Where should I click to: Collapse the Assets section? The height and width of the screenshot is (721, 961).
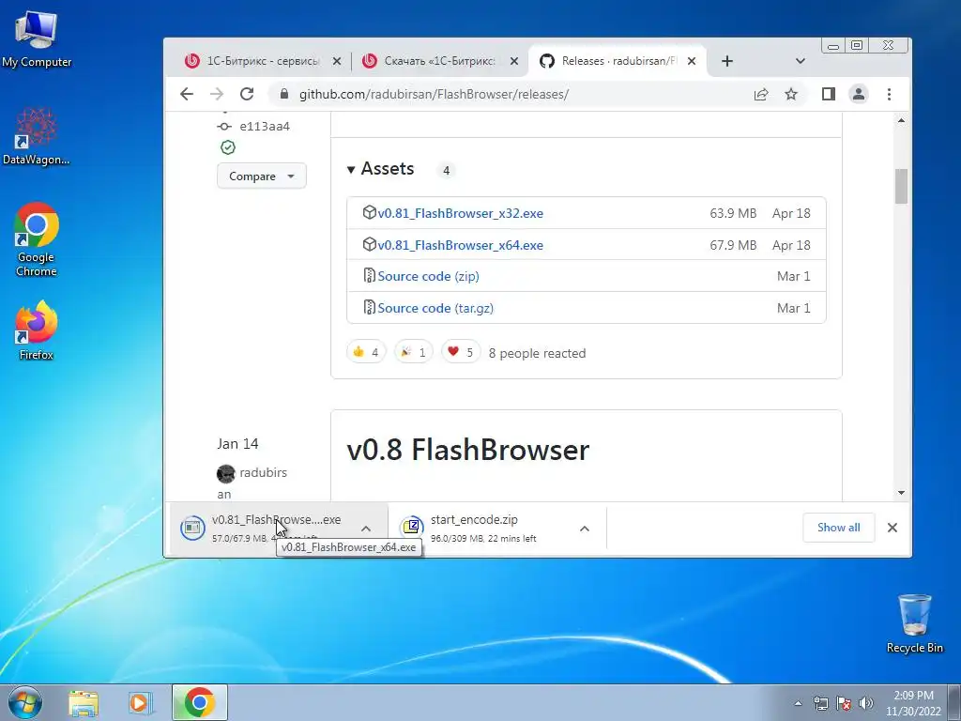(x=381, y=169)
